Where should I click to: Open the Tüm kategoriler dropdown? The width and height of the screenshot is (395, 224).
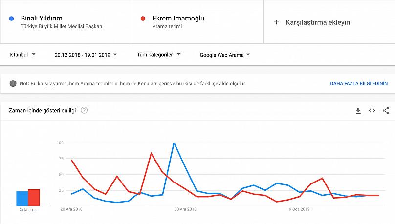(x=158, y=55)
